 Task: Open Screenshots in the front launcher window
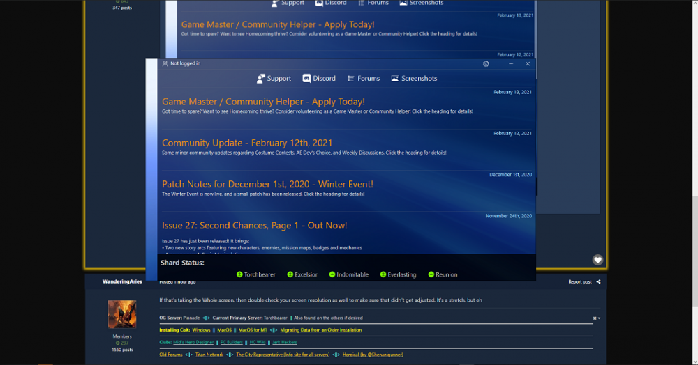tap(414, 79)
